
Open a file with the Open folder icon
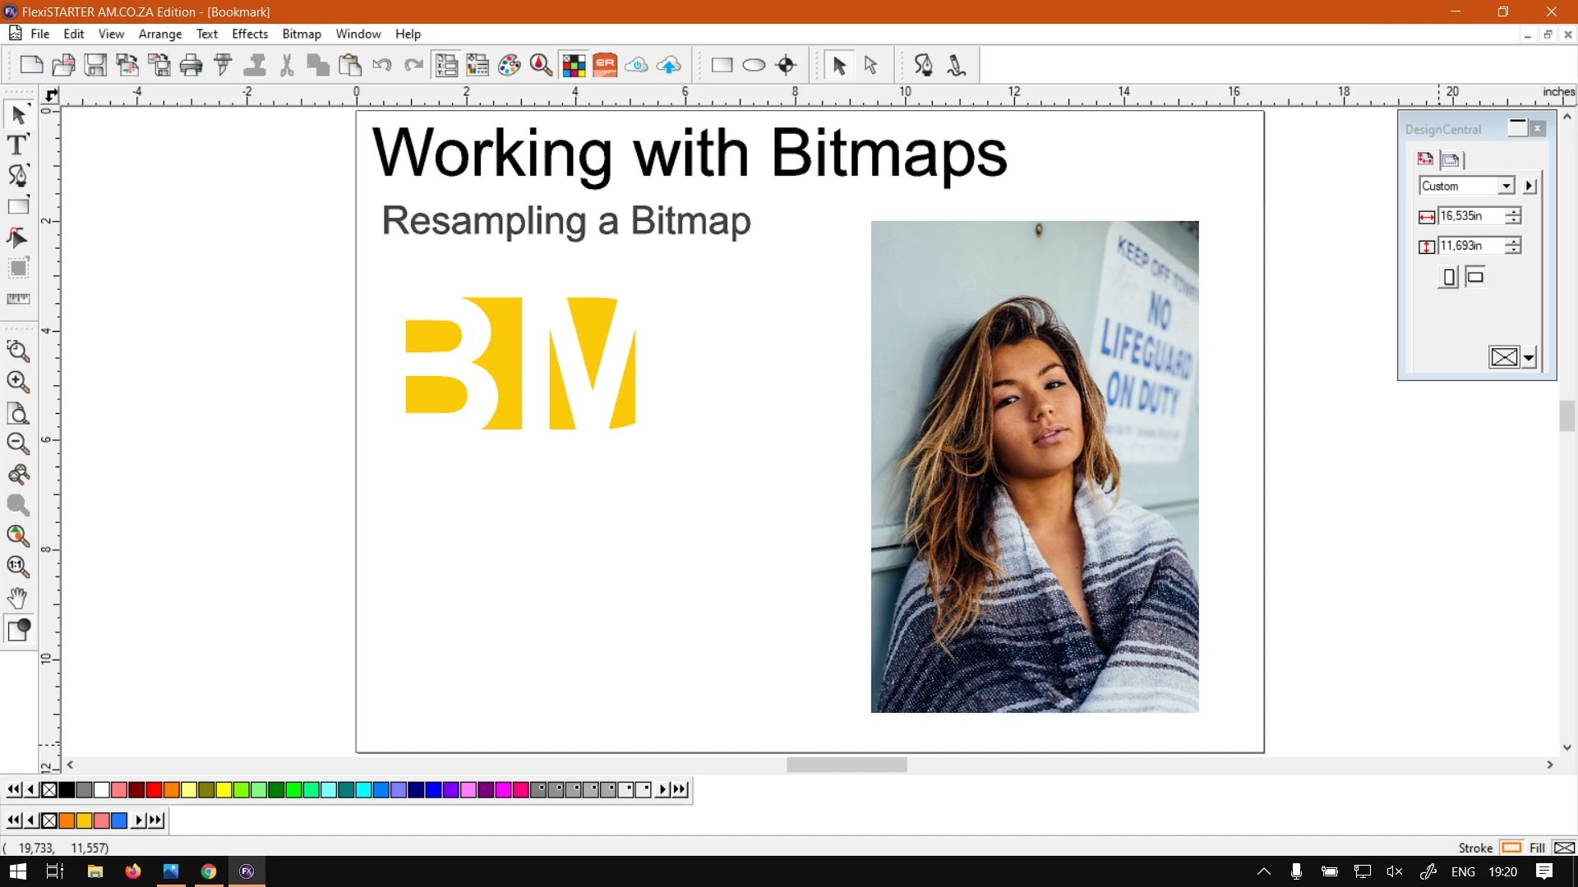pos(63,65)
